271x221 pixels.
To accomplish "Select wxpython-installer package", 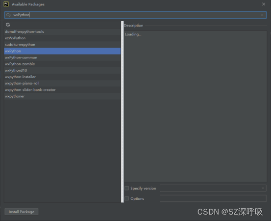I will [x=62, y=77].
